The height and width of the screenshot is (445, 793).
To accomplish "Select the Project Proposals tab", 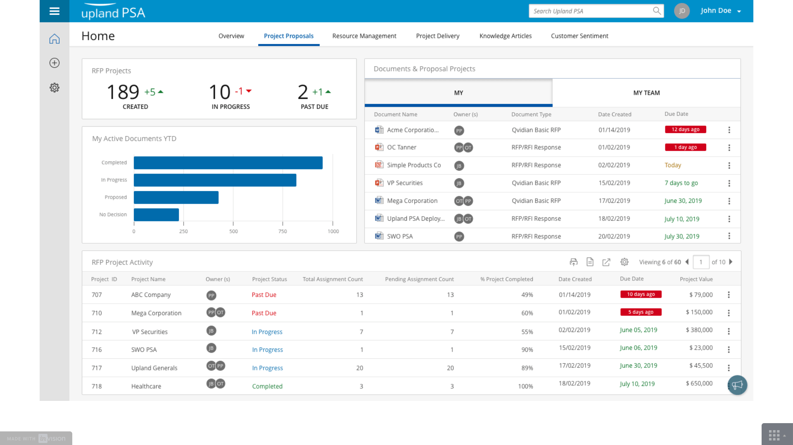I will pyautogui.click(x=289, y=36).
